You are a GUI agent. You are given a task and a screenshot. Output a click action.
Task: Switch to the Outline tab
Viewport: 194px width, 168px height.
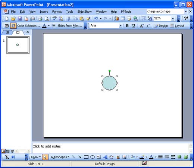tap(7, 32)
